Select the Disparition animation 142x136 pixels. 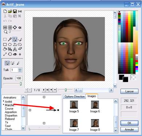pyautogui.click(x=11, y=115)
